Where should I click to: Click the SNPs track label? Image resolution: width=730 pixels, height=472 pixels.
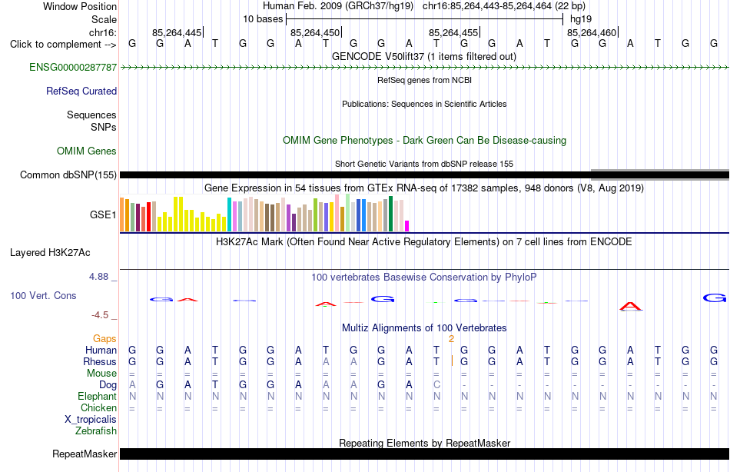[x=104, y=127]
